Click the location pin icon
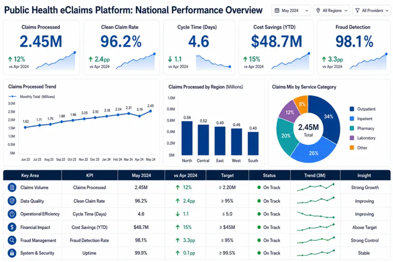Viewport: 393px width, 262px height. coord(318,11)
